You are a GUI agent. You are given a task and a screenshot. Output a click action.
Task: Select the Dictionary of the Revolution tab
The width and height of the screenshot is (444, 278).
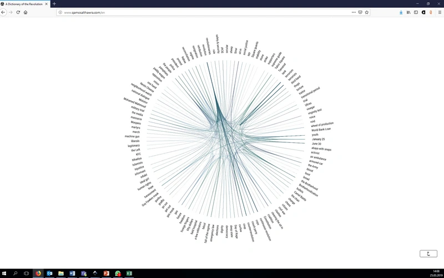25,4
